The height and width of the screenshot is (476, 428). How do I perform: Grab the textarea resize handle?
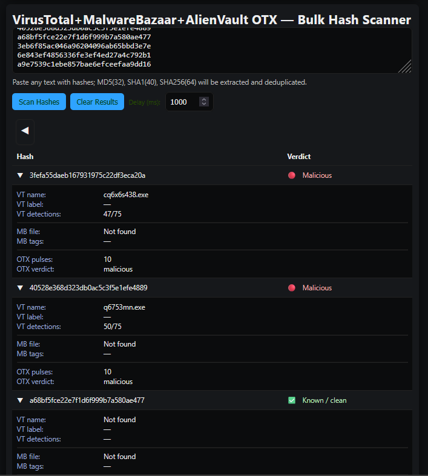click(405, 67)
